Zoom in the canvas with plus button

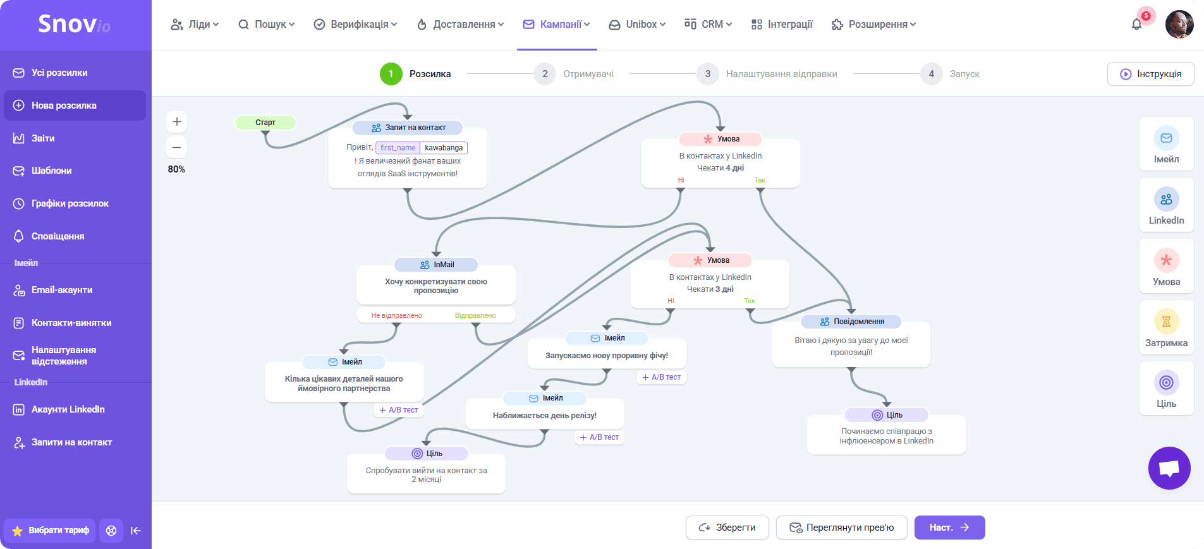[177, 121]
